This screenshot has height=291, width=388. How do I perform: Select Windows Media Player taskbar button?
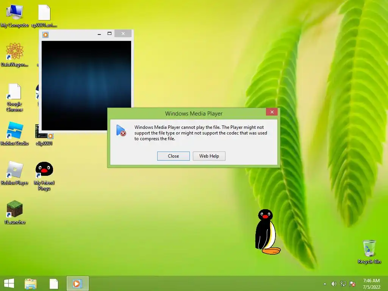77,283
